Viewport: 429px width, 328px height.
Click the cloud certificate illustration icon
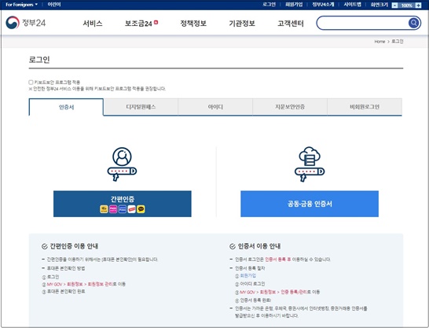point(310,164)
